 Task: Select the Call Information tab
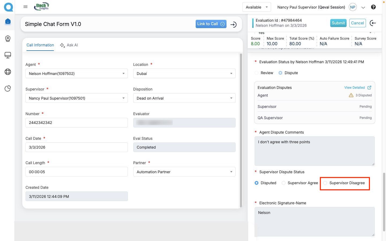tap(40, 45)
